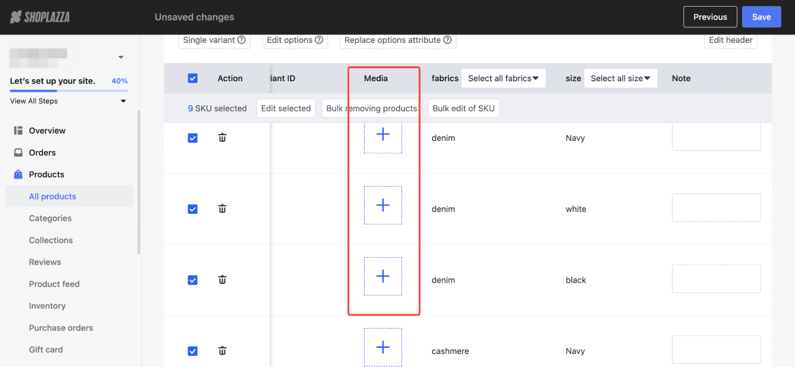Add media to the denim black variant
This screenshot has height=367, width=795.
(383, 276)
